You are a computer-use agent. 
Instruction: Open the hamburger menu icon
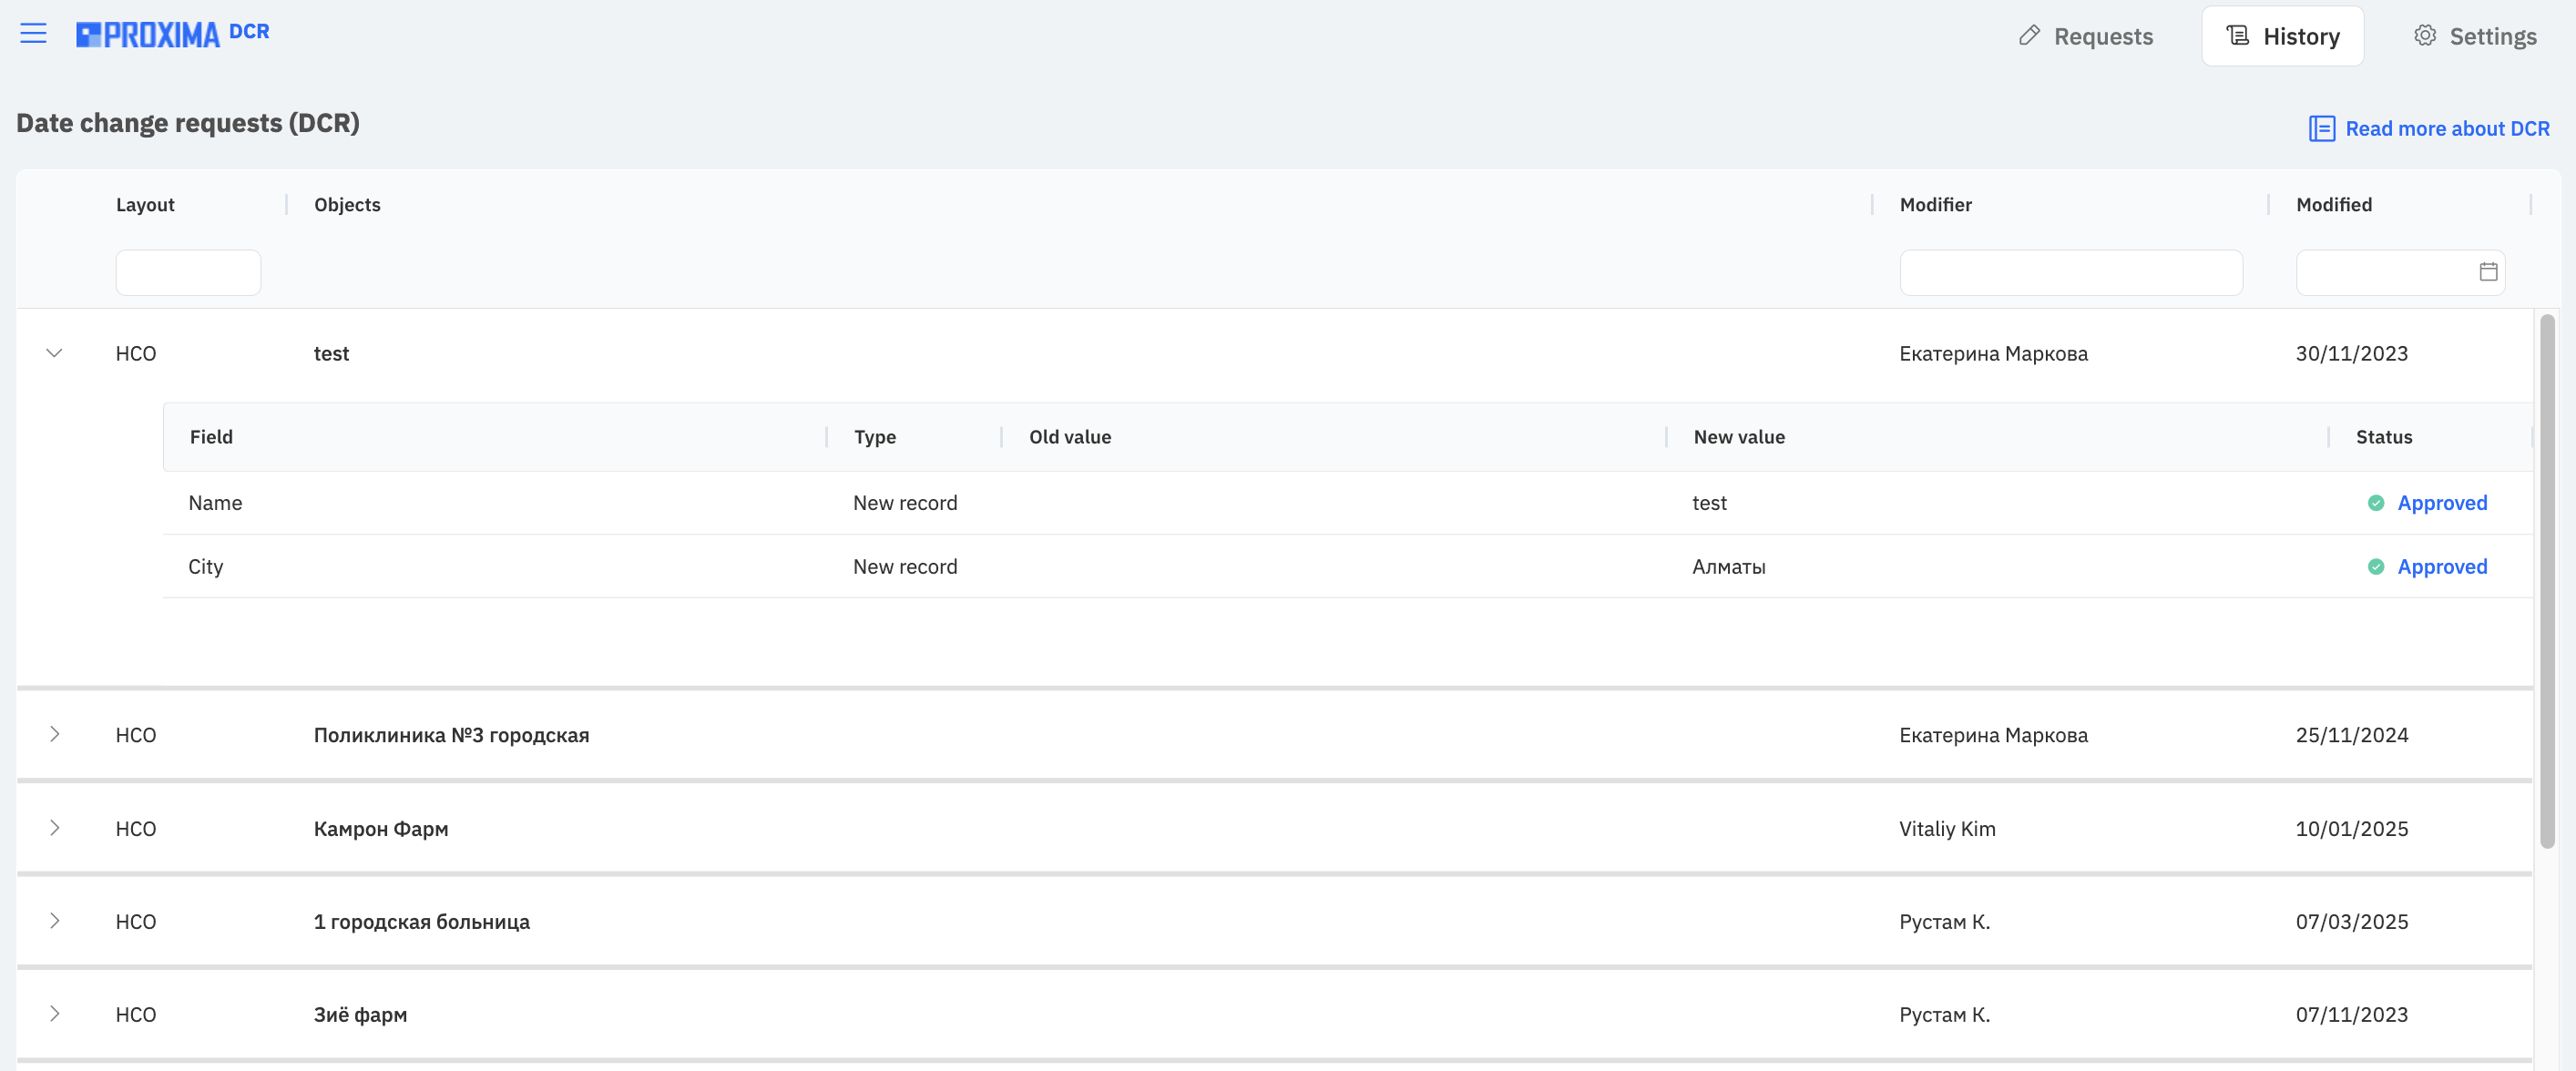(33, 33)
